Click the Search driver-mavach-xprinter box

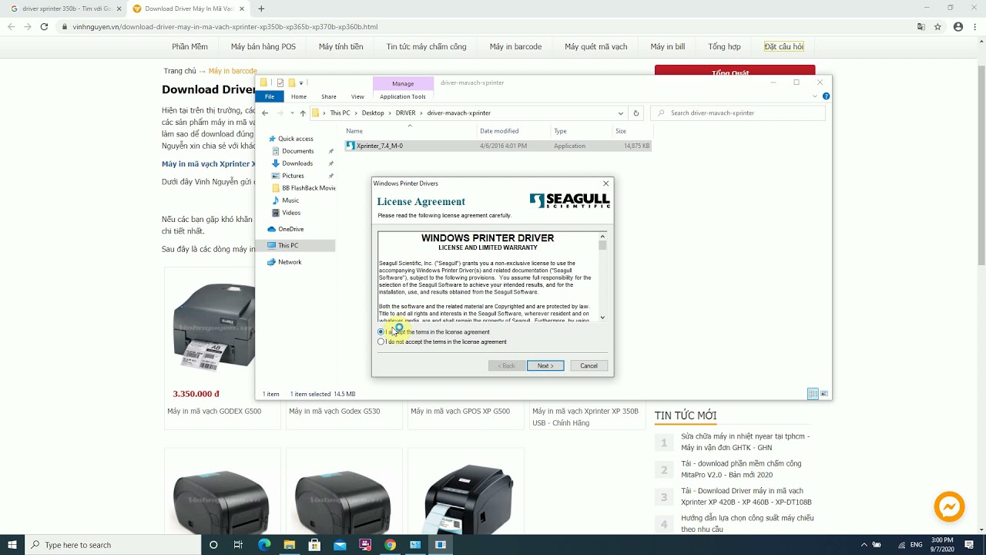pyautogui.click(x=738, y=113)
